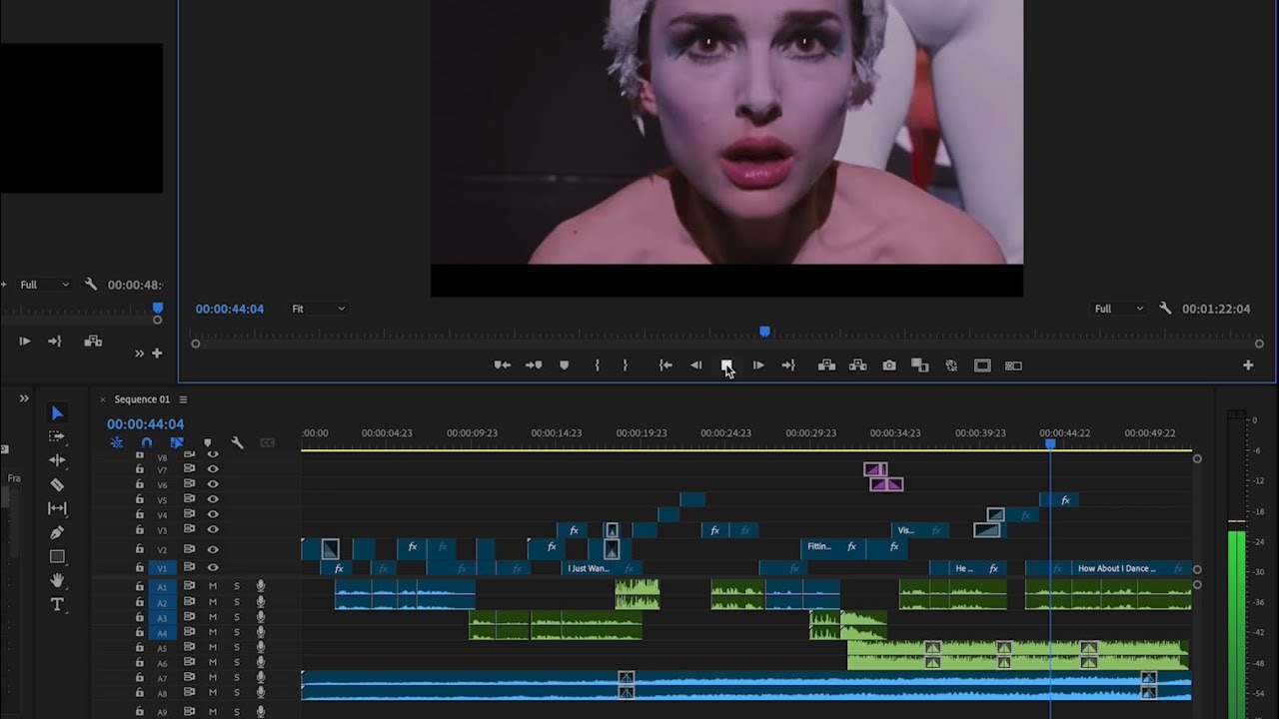The width and height of the screenshot is (1279, 719).
Task: Stop playback in the Program monitor
Action: (x=726, y=365)
